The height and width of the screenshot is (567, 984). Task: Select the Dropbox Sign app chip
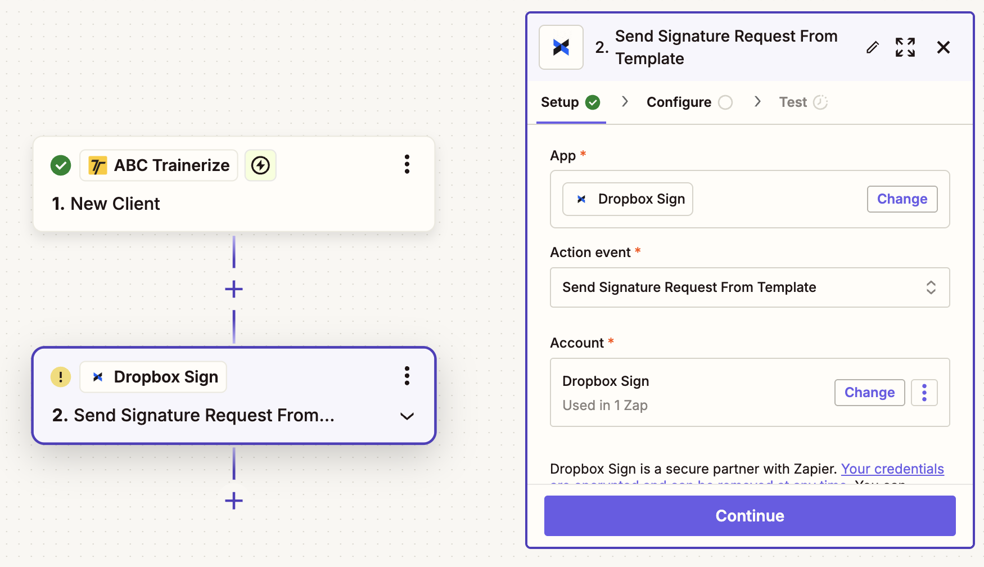(628, 199)
